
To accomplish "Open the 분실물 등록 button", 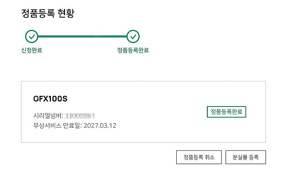I will pyautogui.click(x=246, y=157).
